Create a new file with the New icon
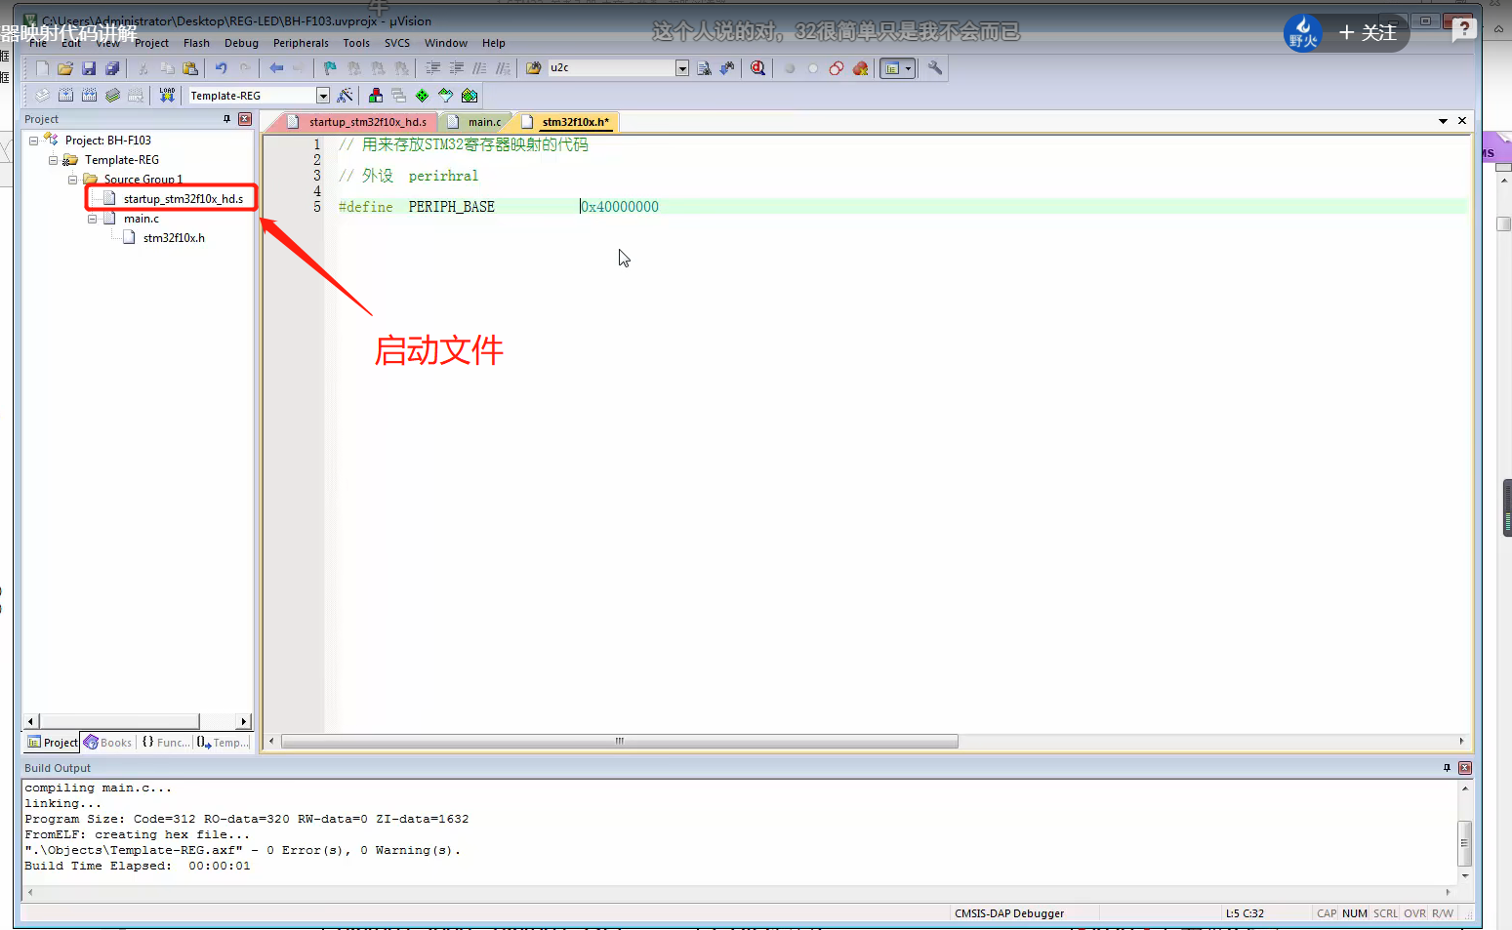1512x930 pixels. [x=42, y=68]
